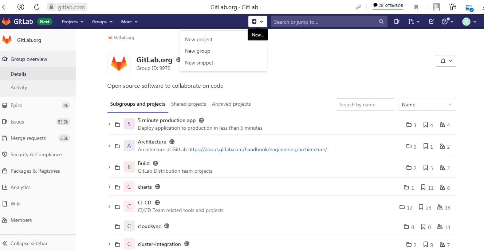484x251 pixels.
Task: Click the Group overview home icon
Action: 5,59
